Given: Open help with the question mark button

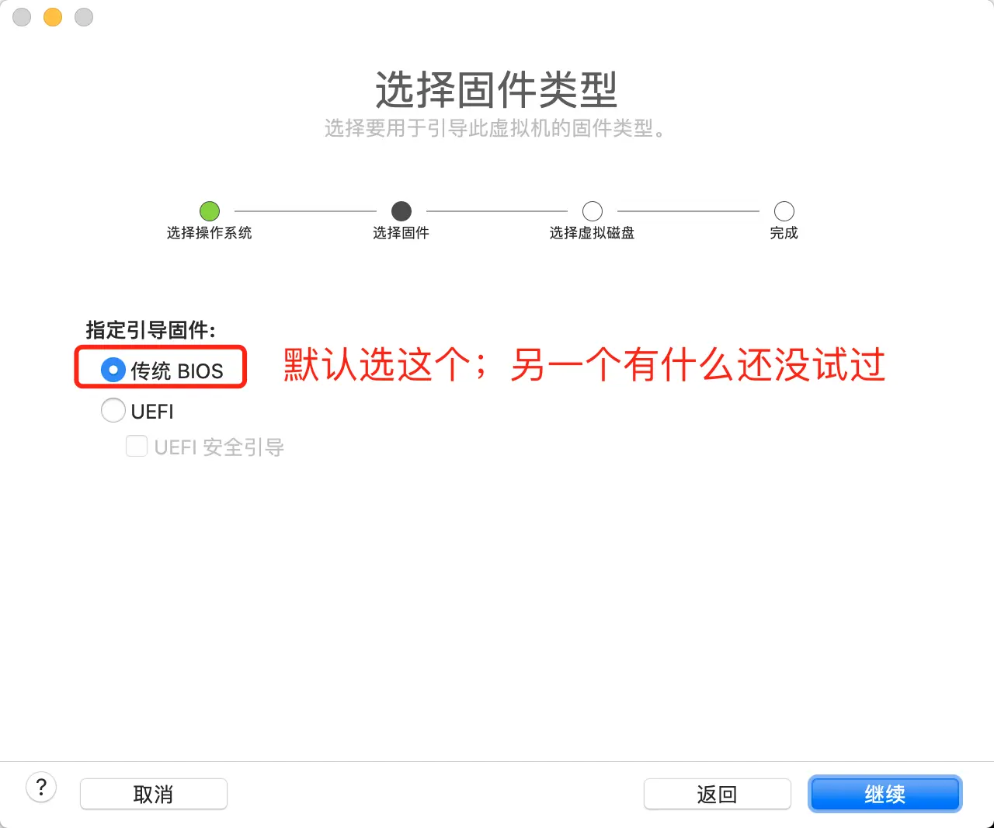Looking at the screenshot, I should pos(41,788).
